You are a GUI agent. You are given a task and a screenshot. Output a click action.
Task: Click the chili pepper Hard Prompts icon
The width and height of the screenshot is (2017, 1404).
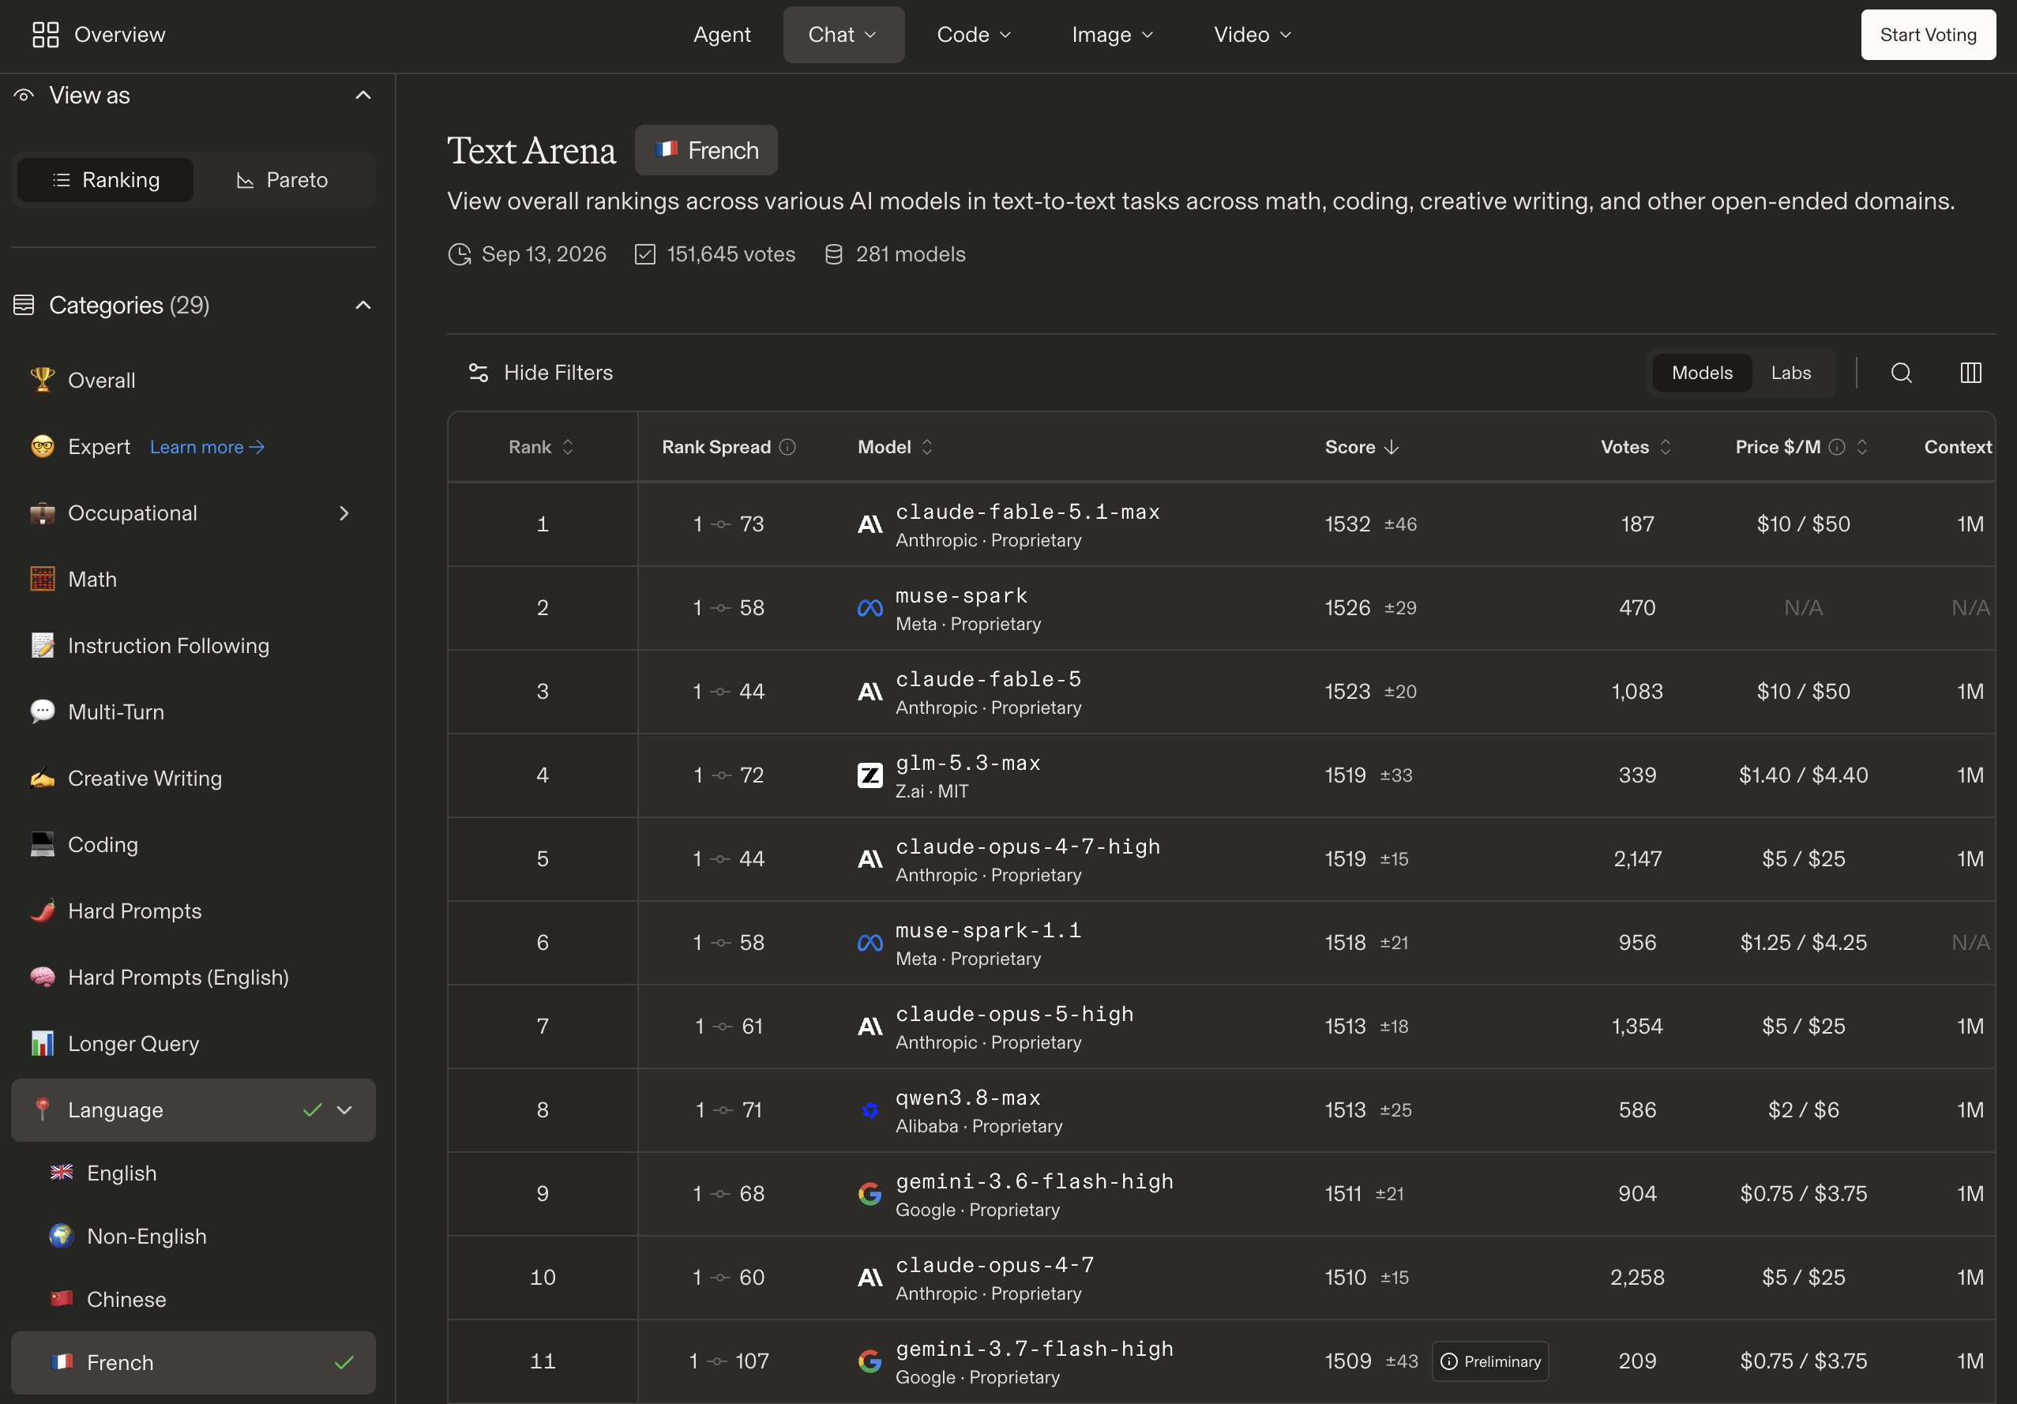tap(42, 910)
